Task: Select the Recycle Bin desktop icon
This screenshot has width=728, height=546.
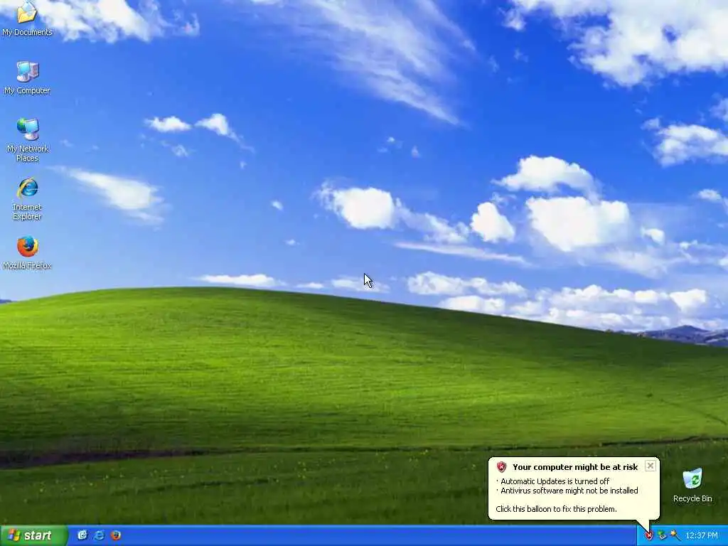Action: tap(692, 485)
